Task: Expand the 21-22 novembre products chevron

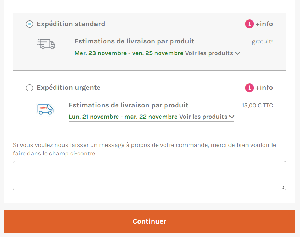Action: [232, 117]
